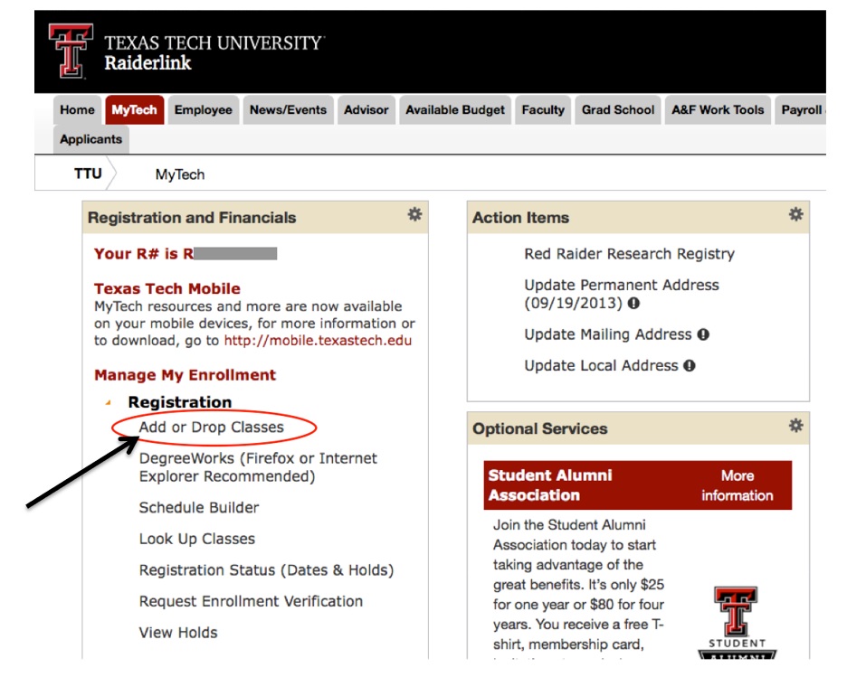Open the Advisor tab
Image resolution: width=847 pixels, height=677 pixels.
[366, 110]
